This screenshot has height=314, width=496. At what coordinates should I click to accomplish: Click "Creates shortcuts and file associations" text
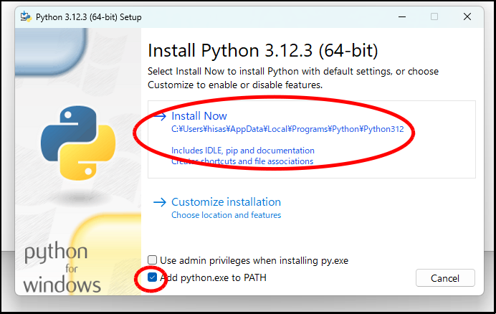242,161
